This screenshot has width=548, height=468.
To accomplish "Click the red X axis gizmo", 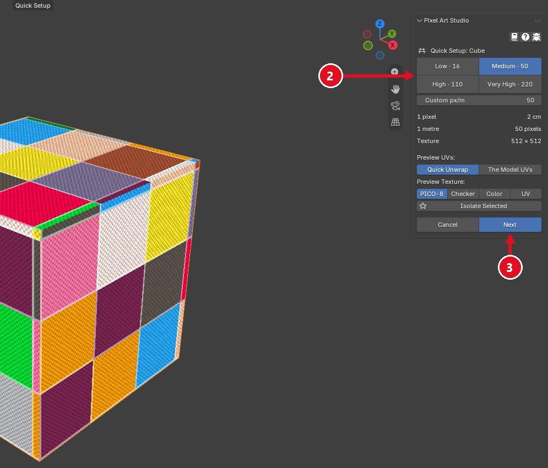I will (x=393, y=45).
